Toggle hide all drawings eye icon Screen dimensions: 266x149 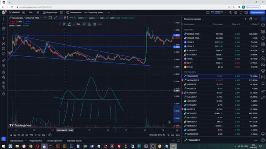[x=4, y=87]
